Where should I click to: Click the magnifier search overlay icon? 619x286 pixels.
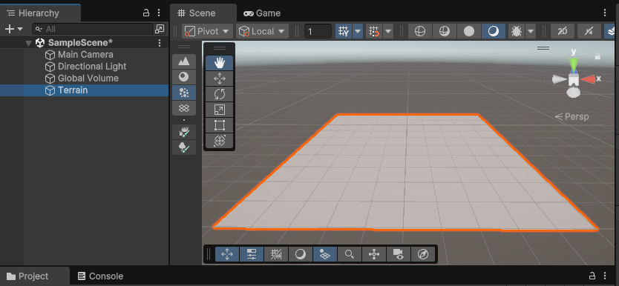350,254
